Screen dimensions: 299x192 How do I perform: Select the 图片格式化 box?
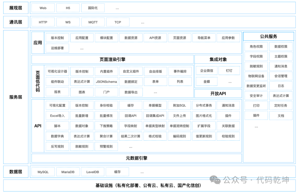click(x=204, y=116)
